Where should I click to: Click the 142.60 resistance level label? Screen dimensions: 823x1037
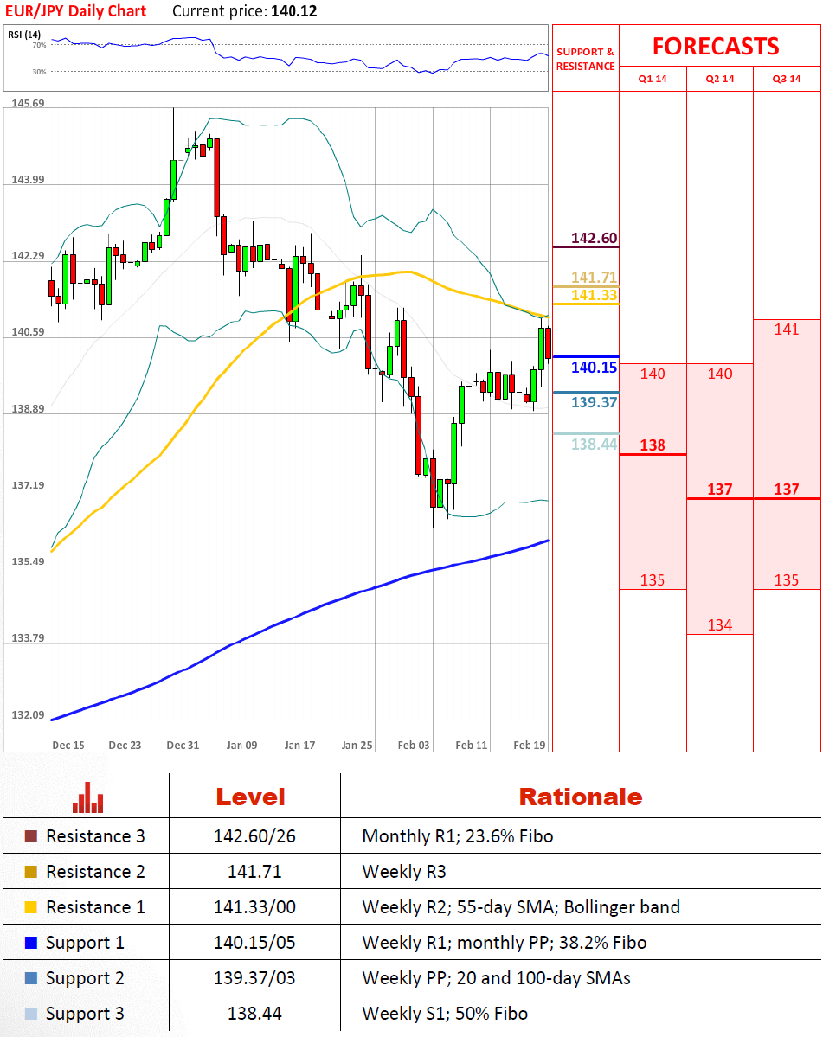(x=595, y=238)
